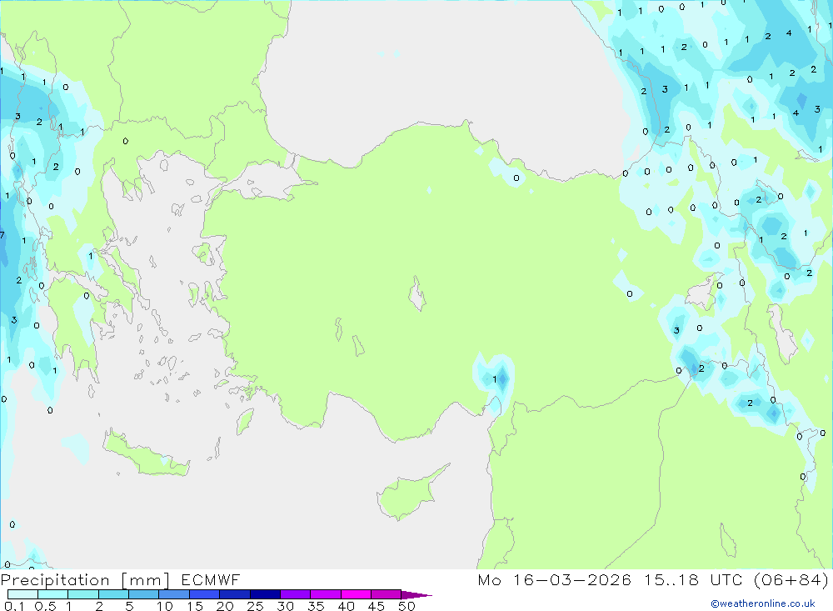Click the legend label "20"
The width and height of the screenshot is (833, 611).
[225, 606]
